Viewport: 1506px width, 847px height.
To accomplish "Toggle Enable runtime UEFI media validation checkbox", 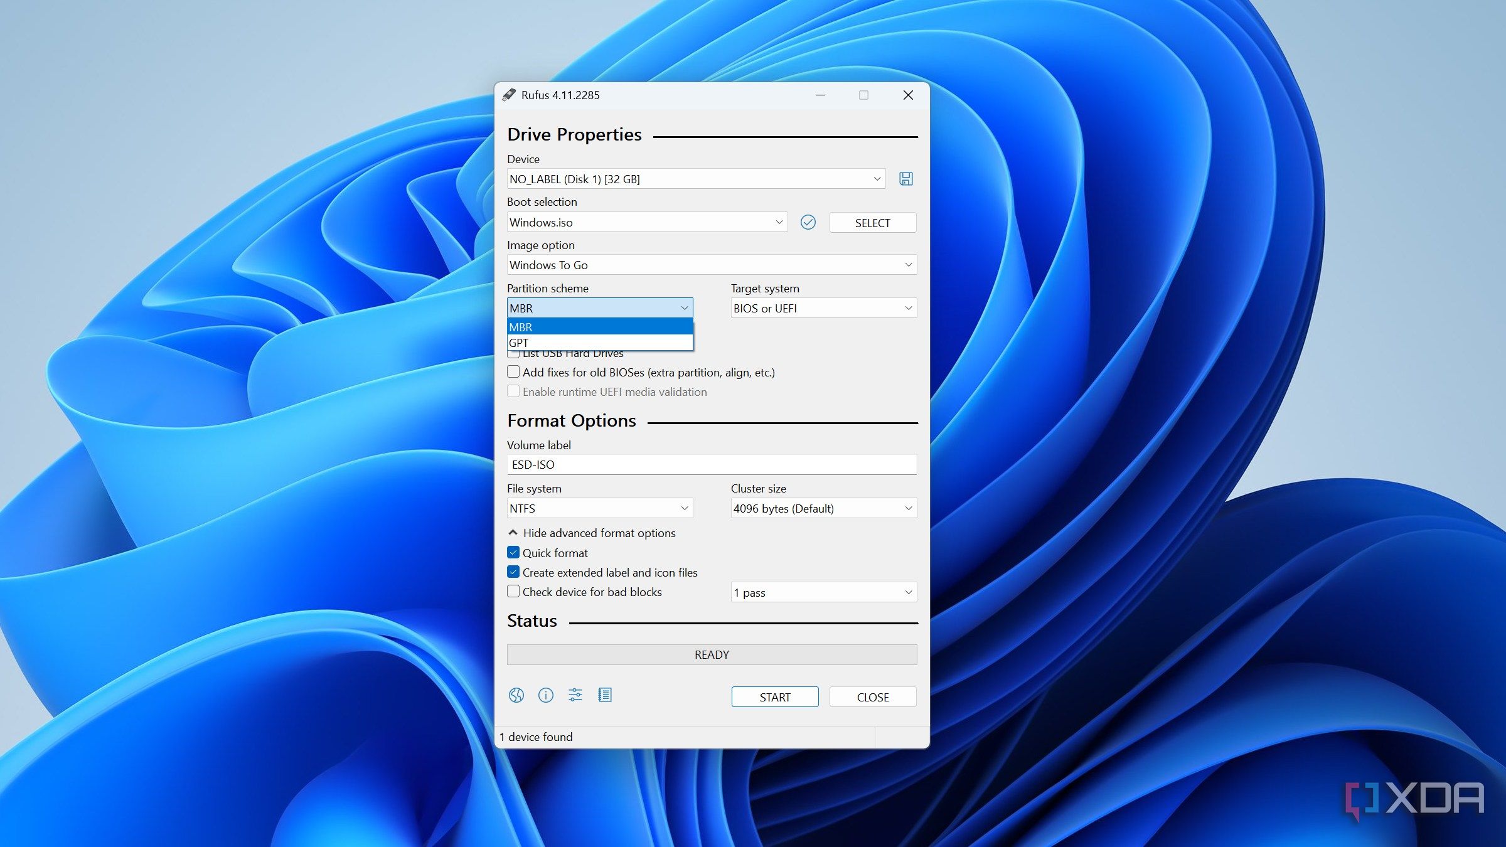I will pos(513,392).
